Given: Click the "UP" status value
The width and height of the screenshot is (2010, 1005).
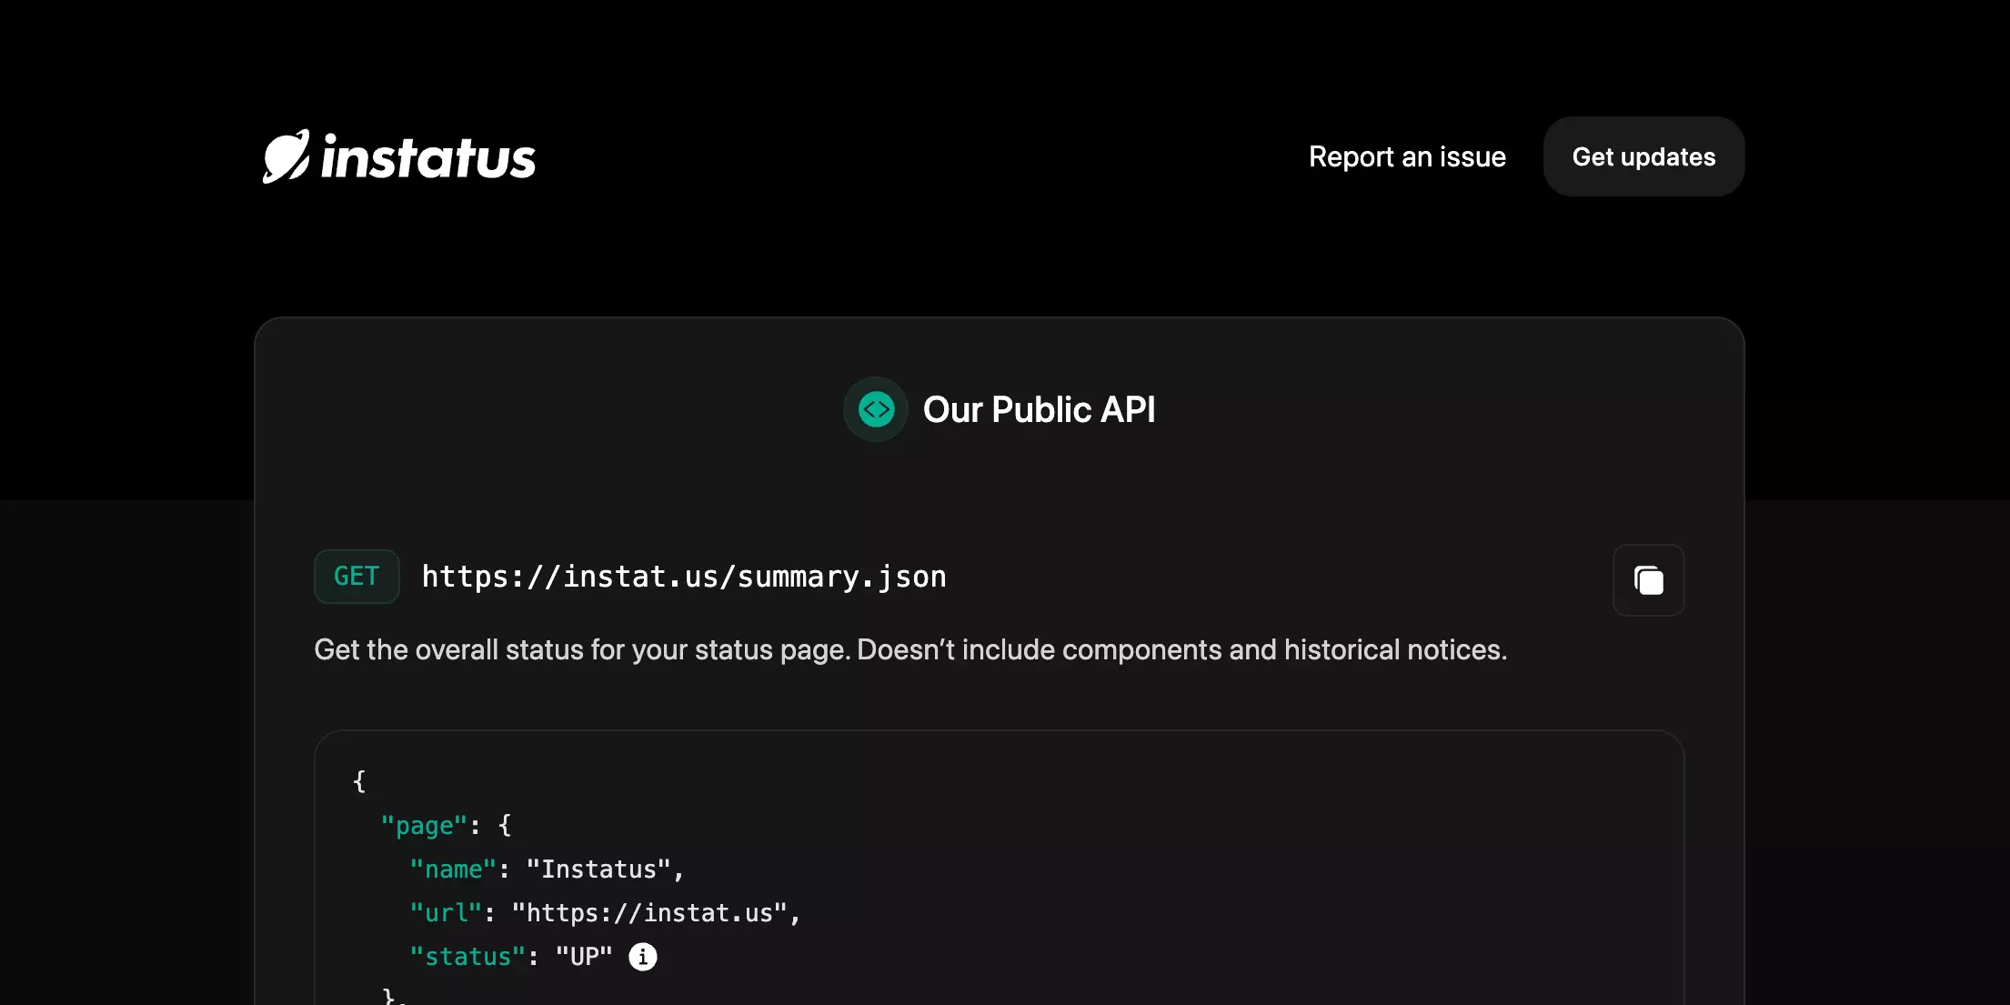Looking at the screenshot, I should click(584, 957).
